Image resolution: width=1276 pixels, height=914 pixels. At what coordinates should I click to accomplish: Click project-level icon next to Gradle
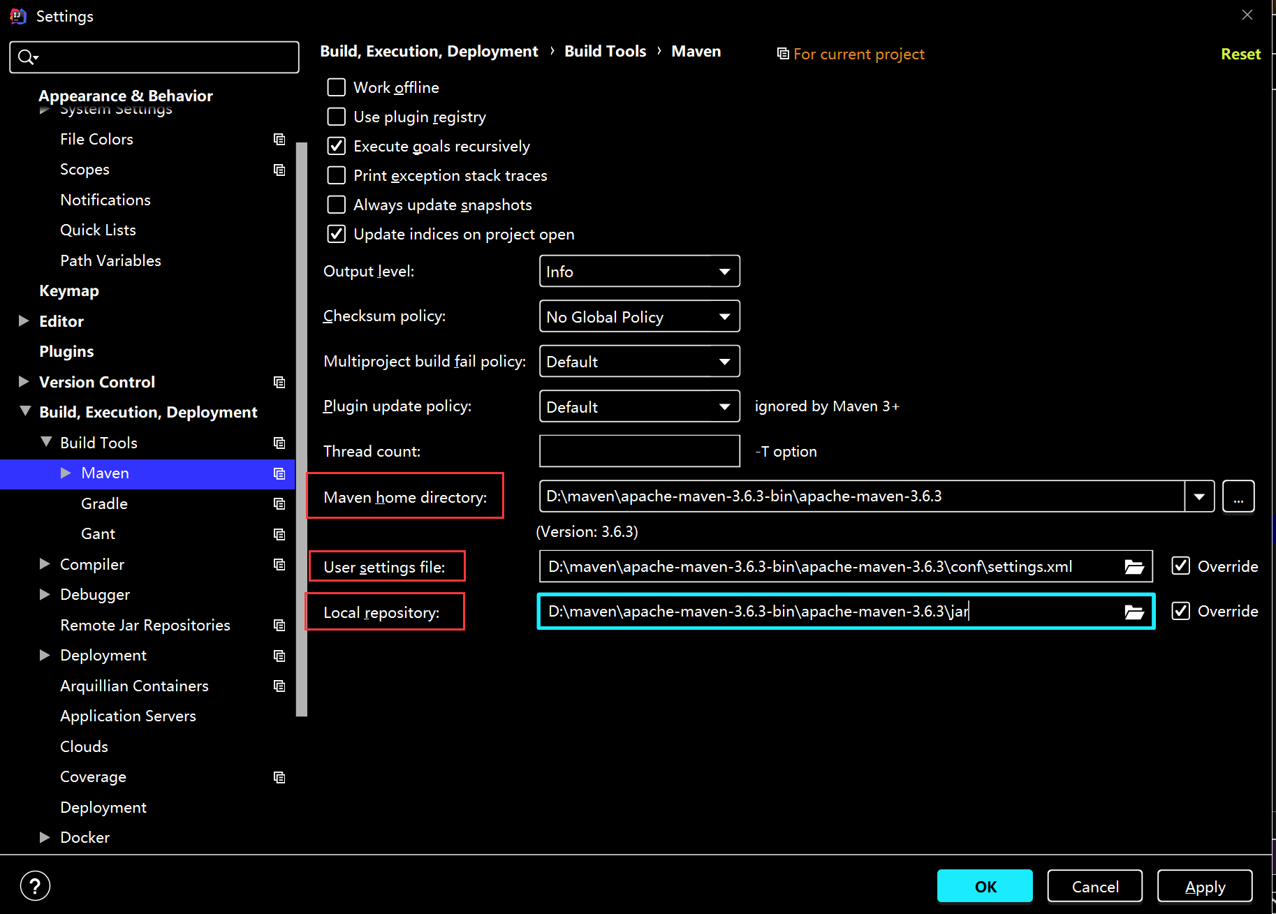(x=279, y=503)
